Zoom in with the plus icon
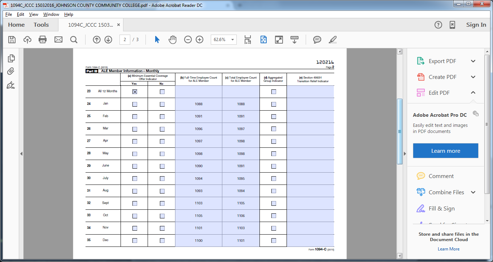This screenshot has width=493, height=262. point(200,40)
